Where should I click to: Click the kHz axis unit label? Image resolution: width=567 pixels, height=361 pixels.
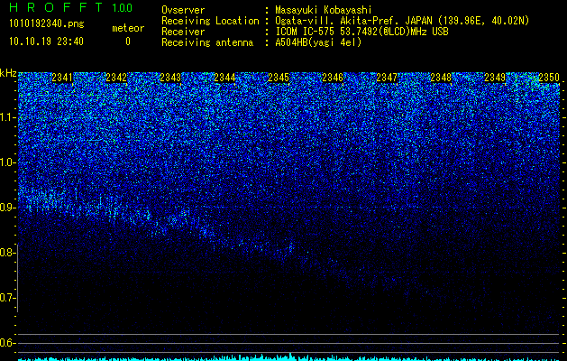pyautogui.click(x=8, y=73)
